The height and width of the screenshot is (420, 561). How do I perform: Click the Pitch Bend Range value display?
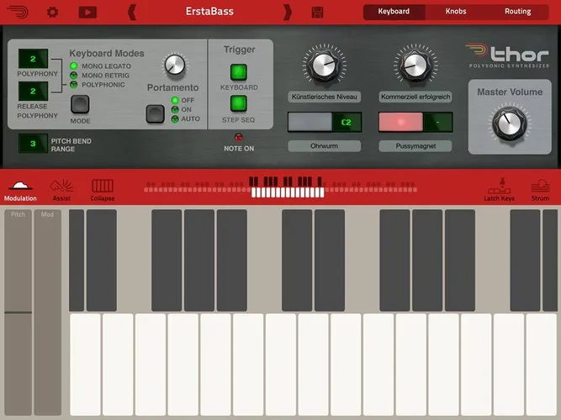(x=33, y=144)
